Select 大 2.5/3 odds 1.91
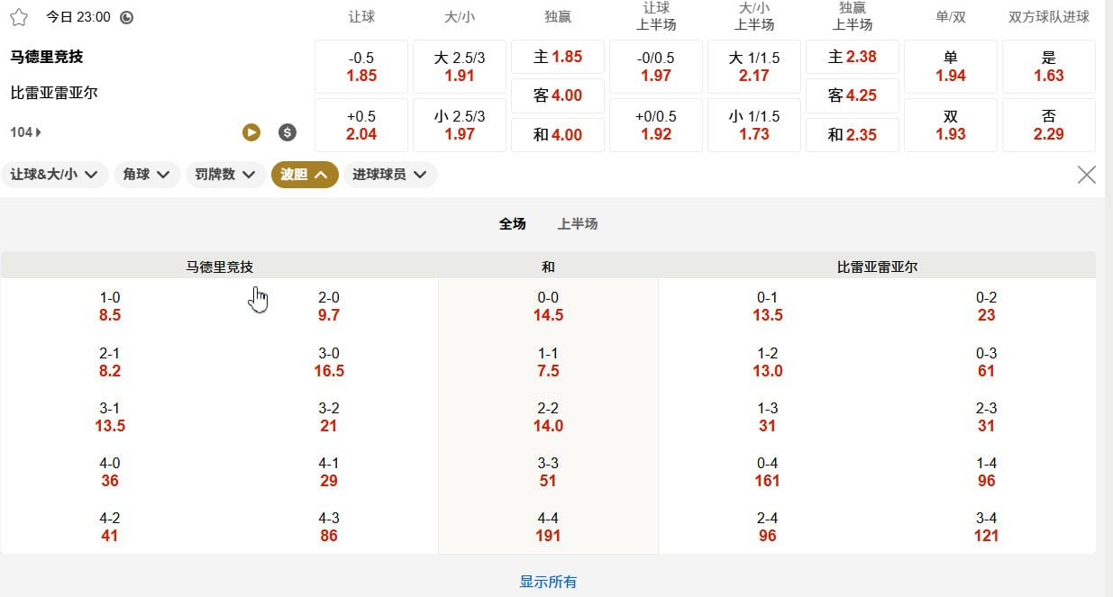This screenshot has width=1113, height=597. [460, 67]
